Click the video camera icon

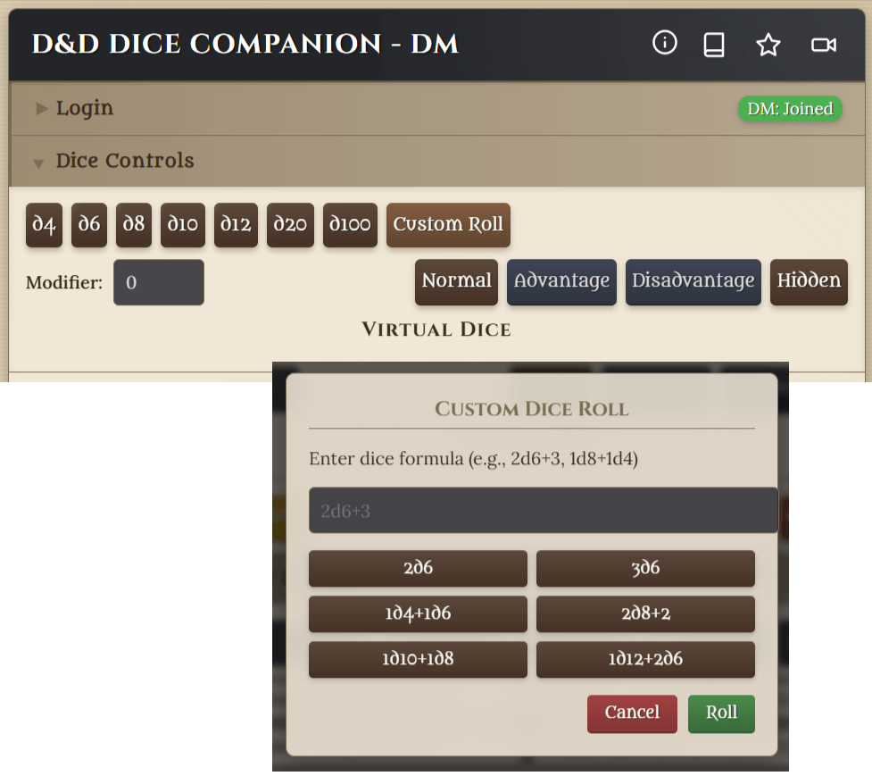click(x=824, y=45)
